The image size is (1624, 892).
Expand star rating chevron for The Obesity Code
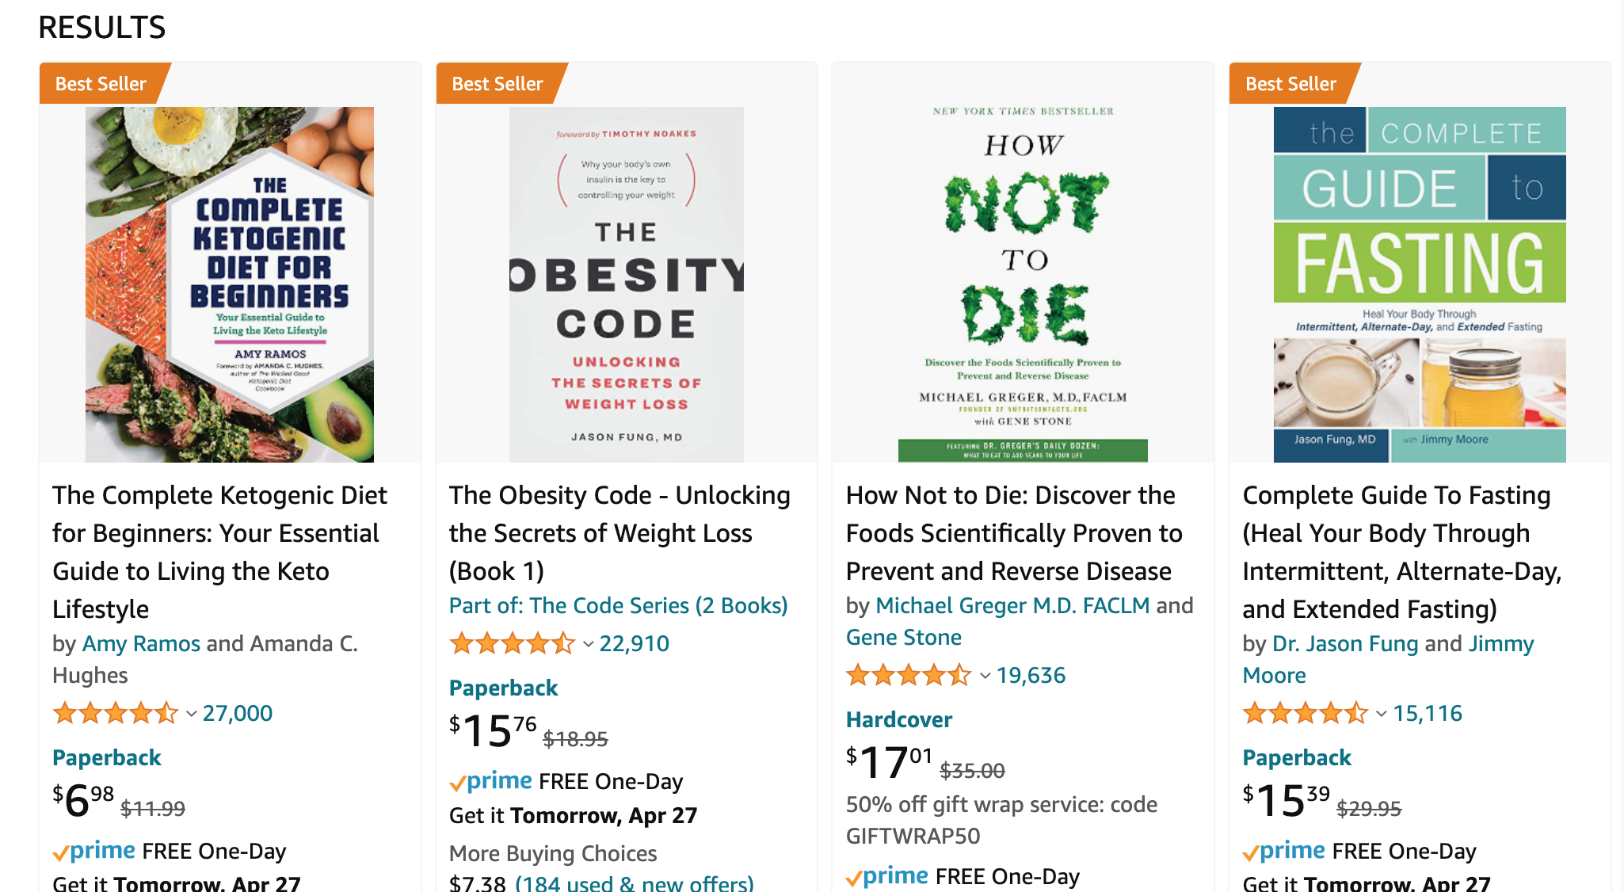pyautogui.click(x=588, y=644)
